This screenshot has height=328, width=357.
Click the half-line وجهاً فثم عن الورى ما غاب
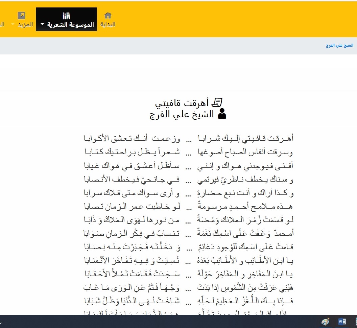(132, 287)
